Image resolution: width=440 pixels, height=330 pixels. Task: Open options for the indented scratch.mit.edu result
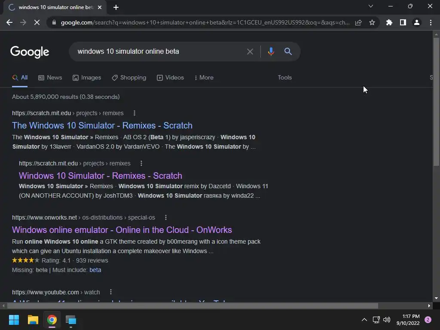point(141,163)
